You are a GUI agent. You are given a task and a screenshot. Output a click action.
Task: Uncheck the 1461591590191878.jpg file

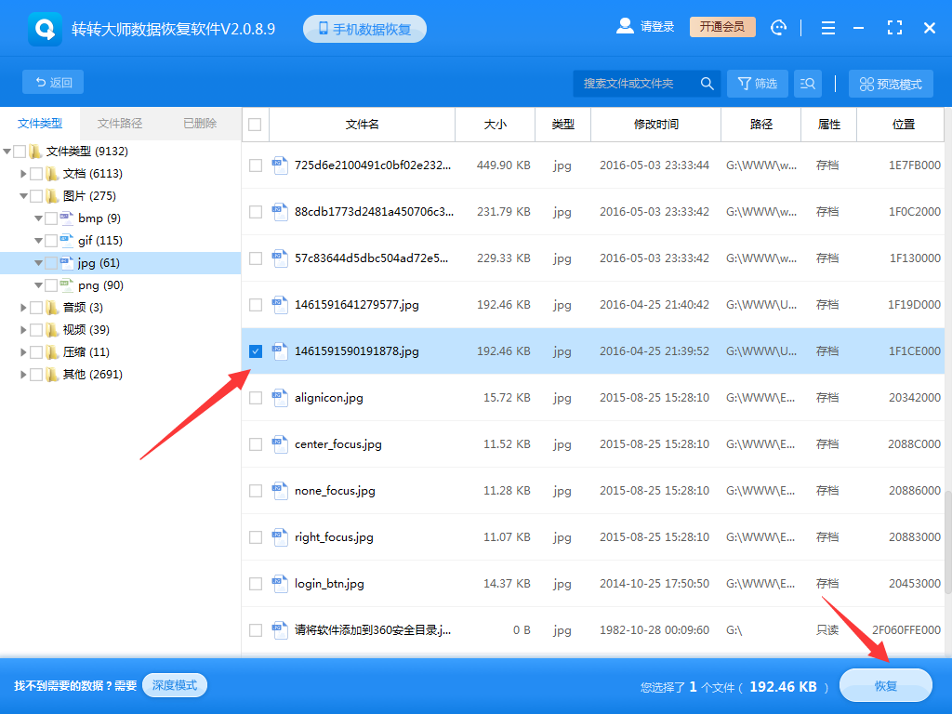(x=255, y=351)
